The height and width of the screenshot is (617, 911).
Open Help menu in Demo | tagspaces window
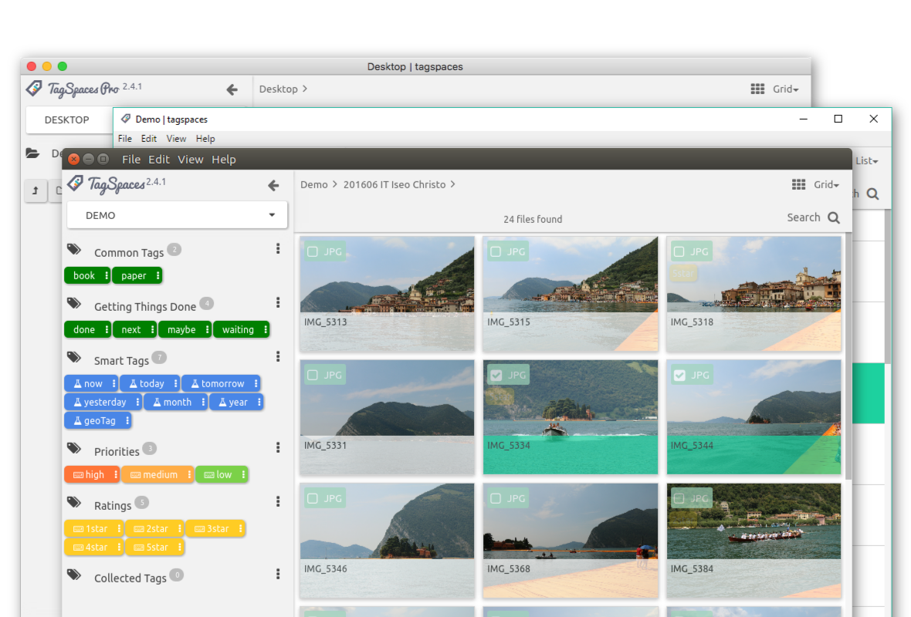tap(205, 139)
